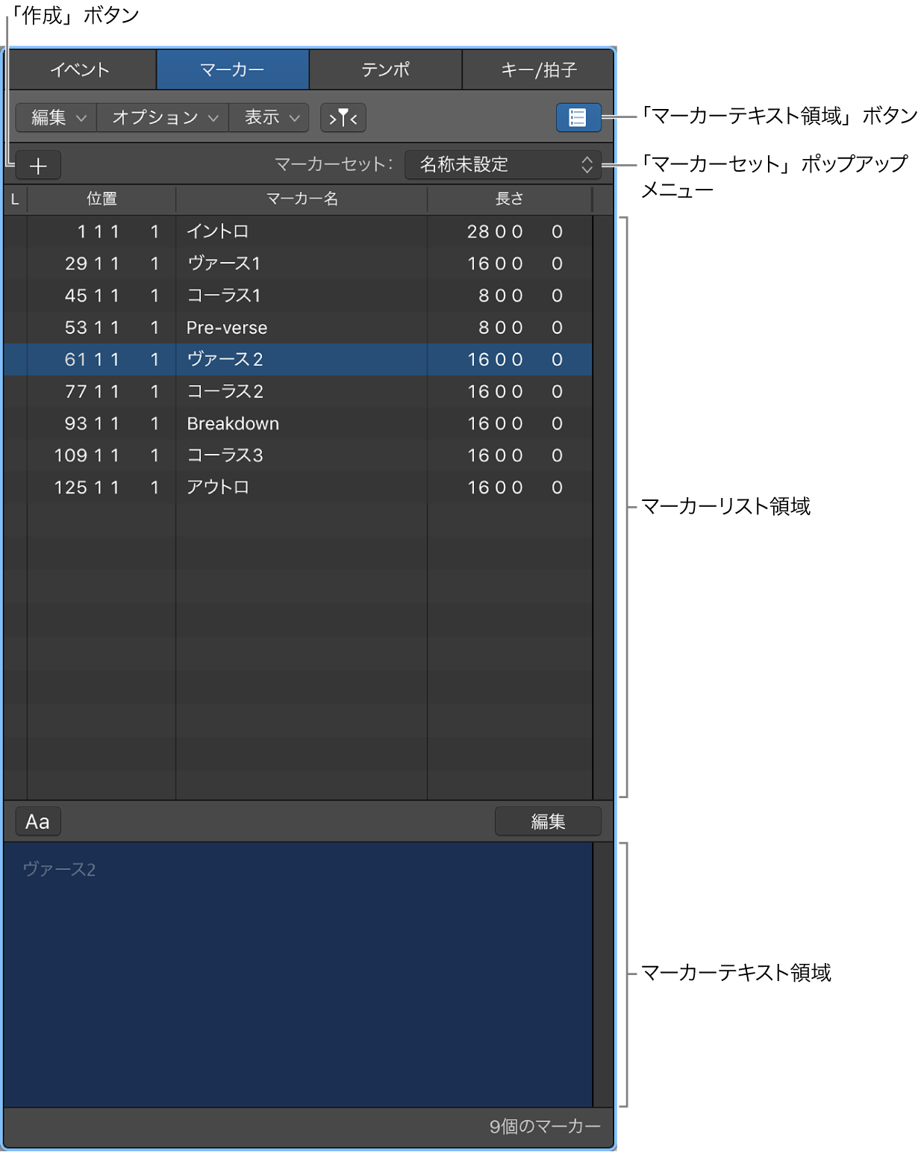Toggle the Marker Text area button
Image resolution: width=921 pixels, height=1152 pixels.
[578, 118]
